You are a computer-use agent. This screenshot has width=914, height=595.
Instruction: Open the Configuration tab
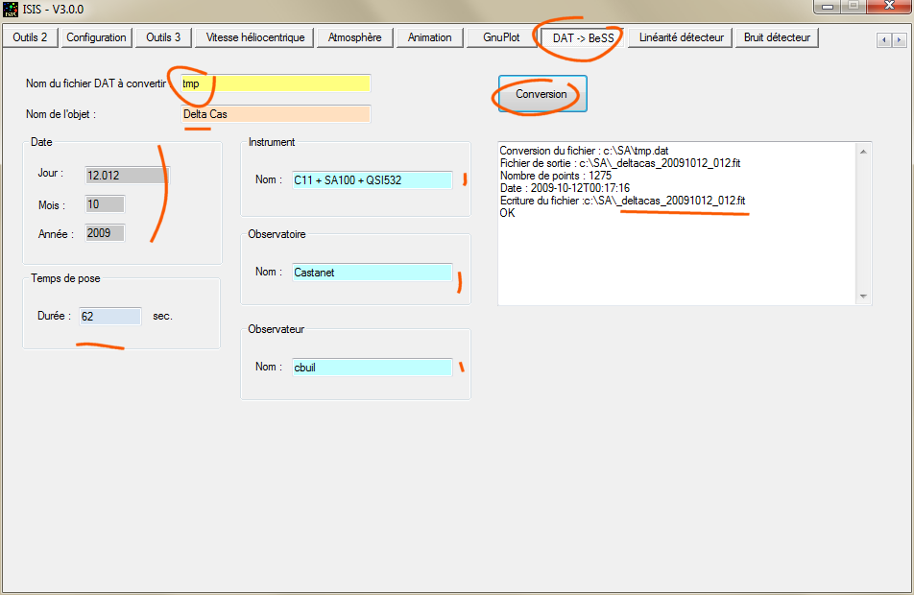pos(96,37)
